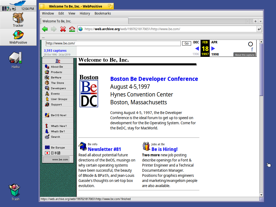
Task: Click the page scrollbar up arrow
Action: [x=261, y=42]
